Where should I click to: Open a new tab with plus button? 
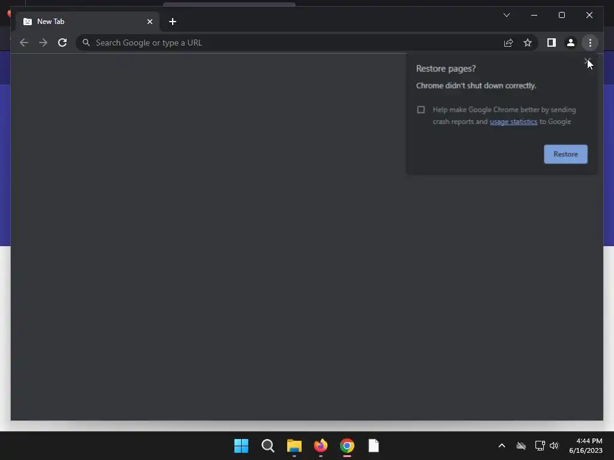click(x=173, y=22)
